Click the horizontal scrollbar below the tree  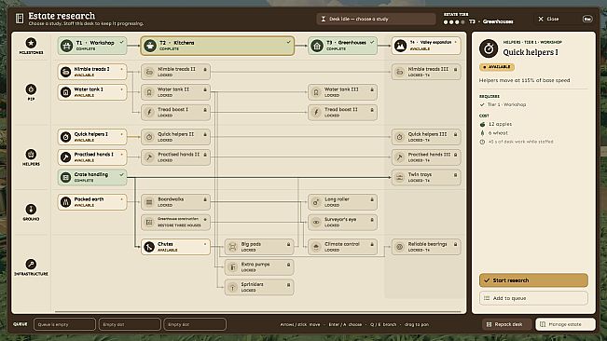[258, 311]
